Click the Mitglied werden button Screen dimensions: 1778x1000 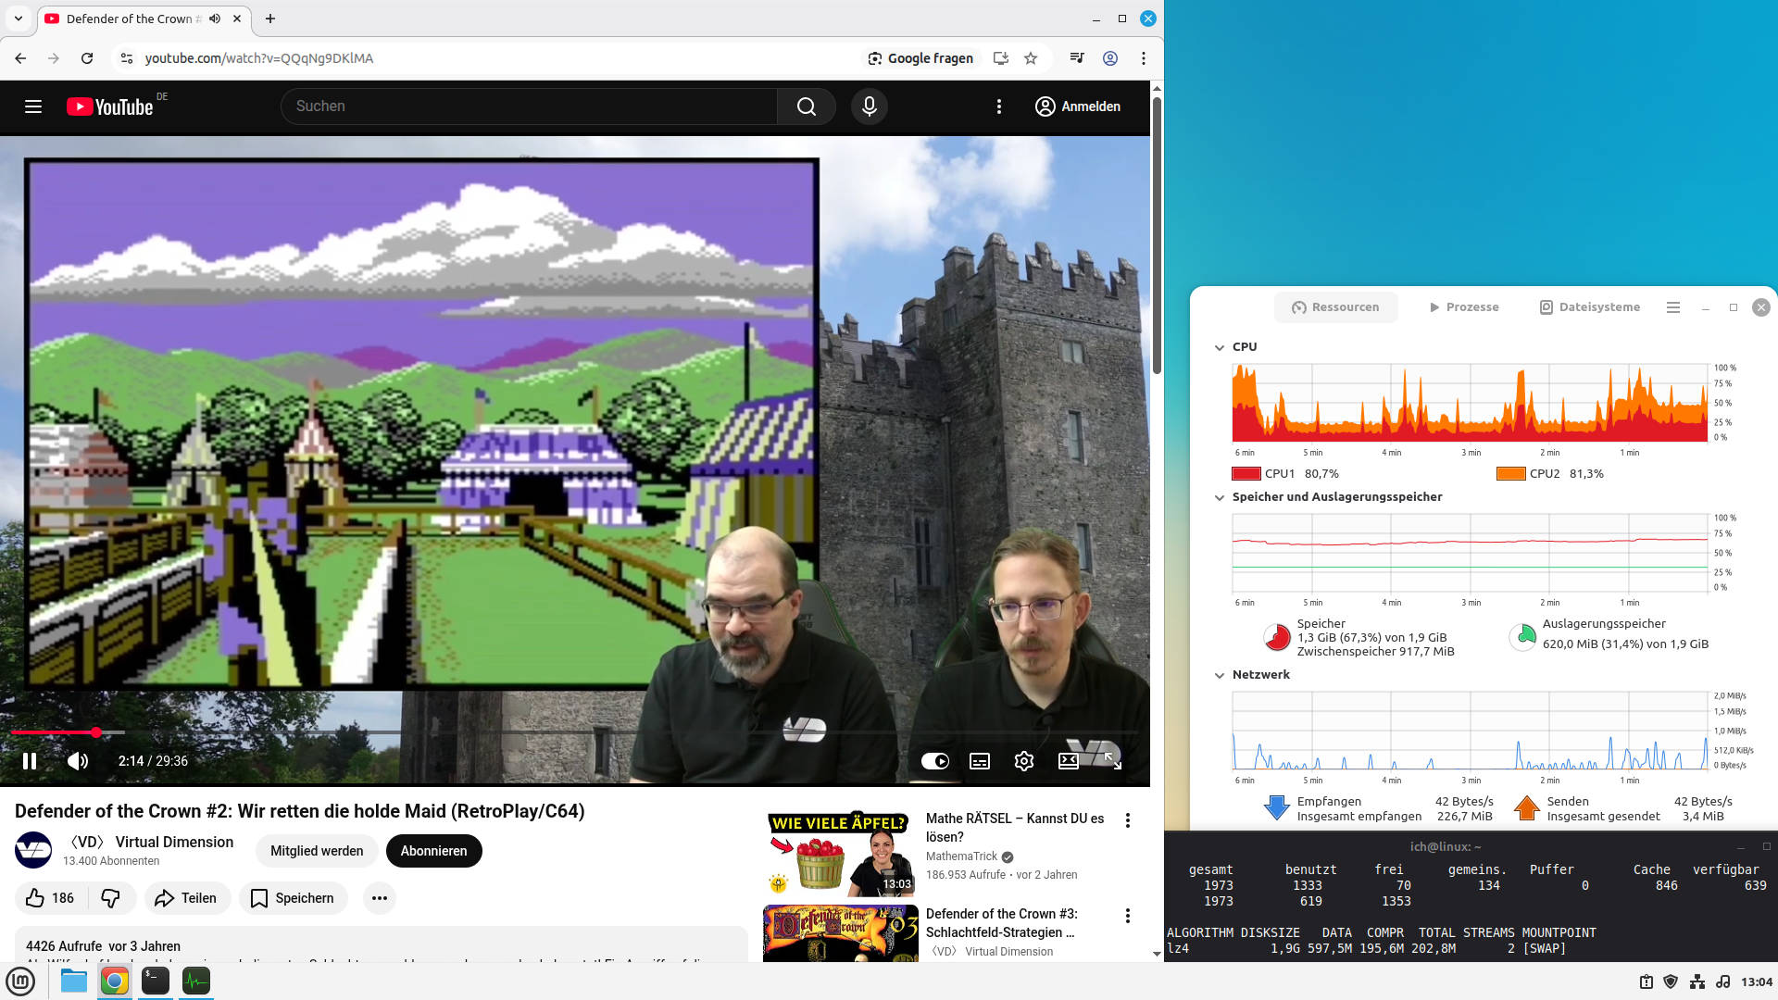317,851
